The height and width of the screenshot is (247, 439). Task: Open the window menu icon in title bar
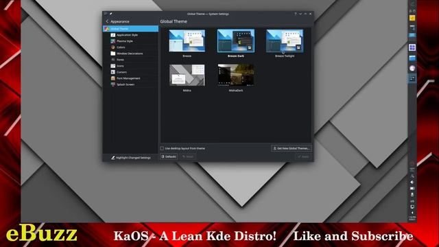click(106, 14)
